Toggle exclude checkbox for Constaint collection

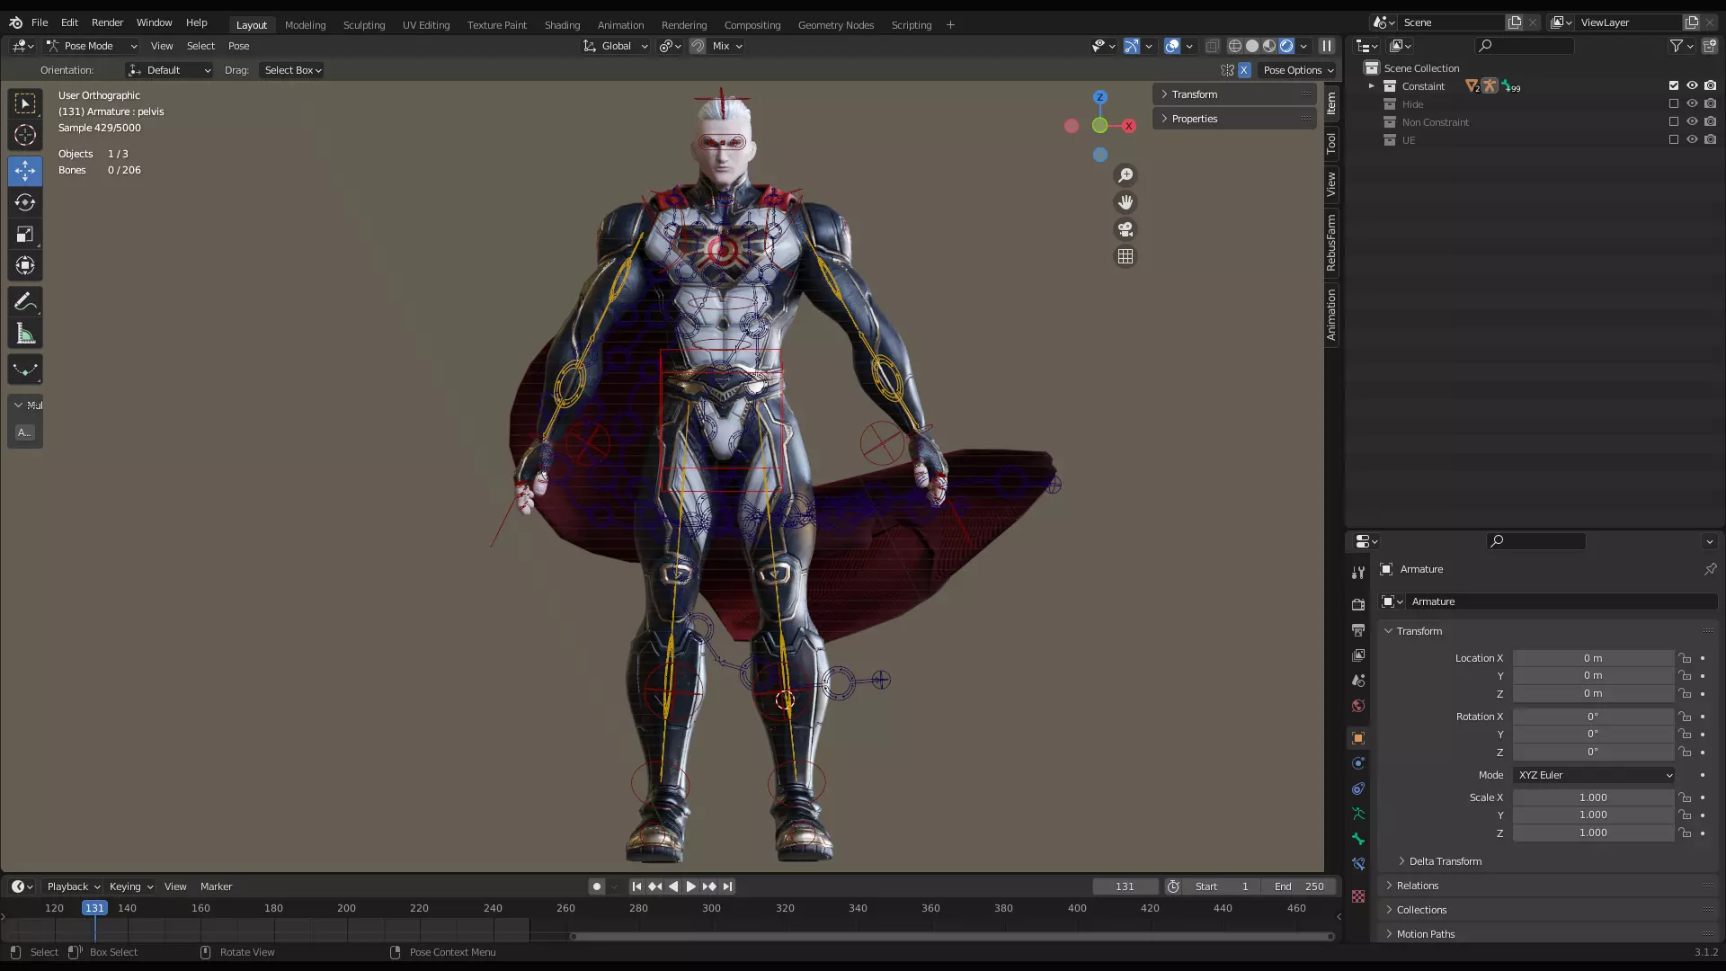tap(1674, 85)
